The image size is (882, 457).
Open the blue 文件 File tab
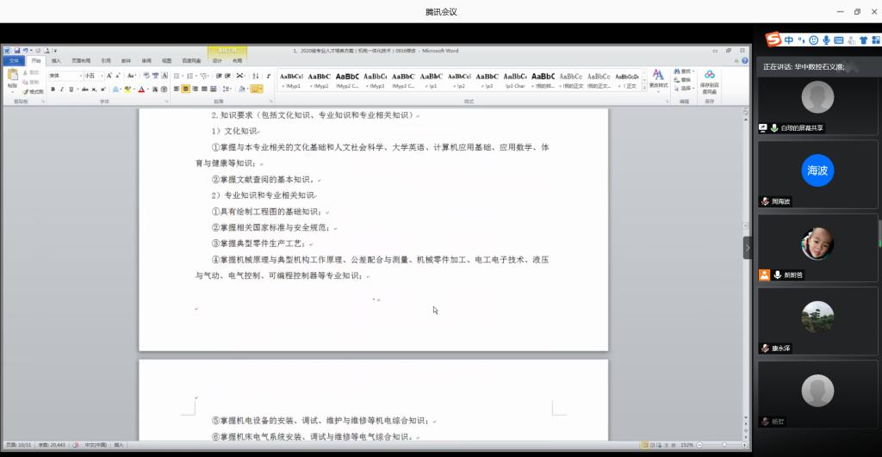[14, 61]
